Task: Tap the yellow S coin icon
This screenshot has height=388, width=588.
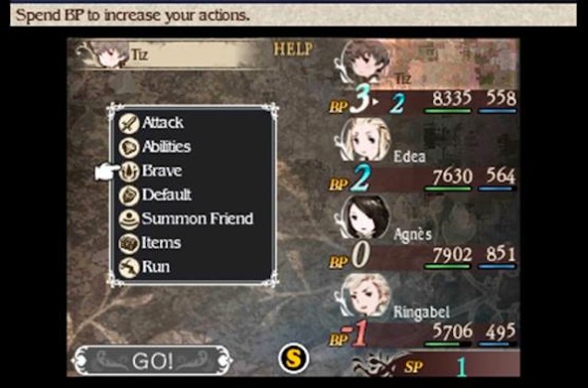Action: [x=294, y=358]
